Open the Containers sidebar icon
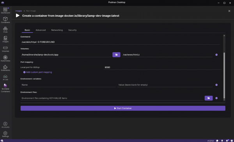The height and width of the screenshot is (142, 234). pyautogui.click(x=5, y=20)
